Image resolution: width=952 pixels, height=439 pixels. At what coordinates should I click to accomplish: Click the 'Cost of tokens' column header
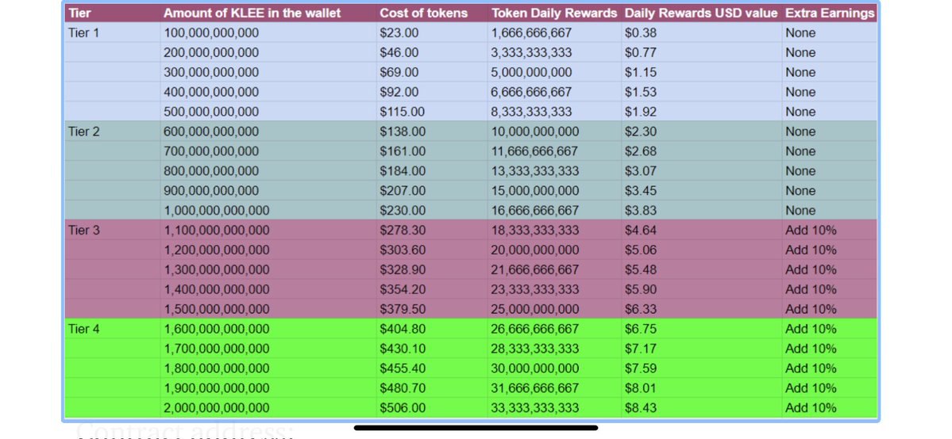coord(423,13)
